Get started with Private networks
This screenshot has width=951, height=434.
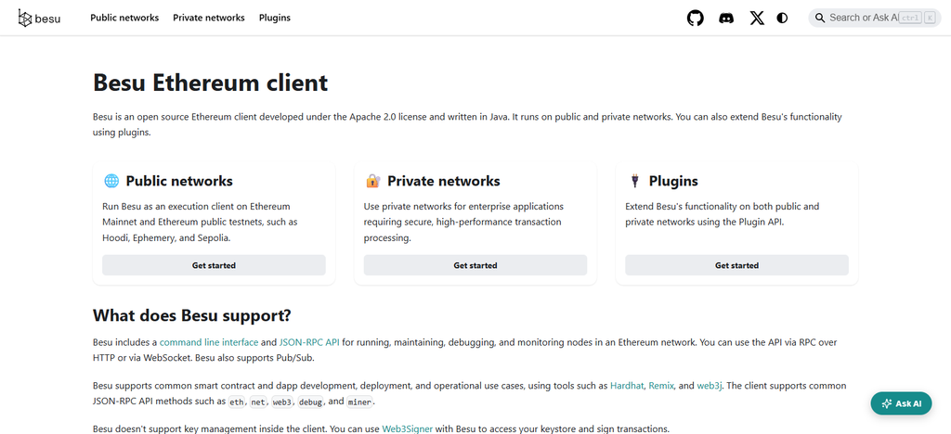tap(475, 265)
